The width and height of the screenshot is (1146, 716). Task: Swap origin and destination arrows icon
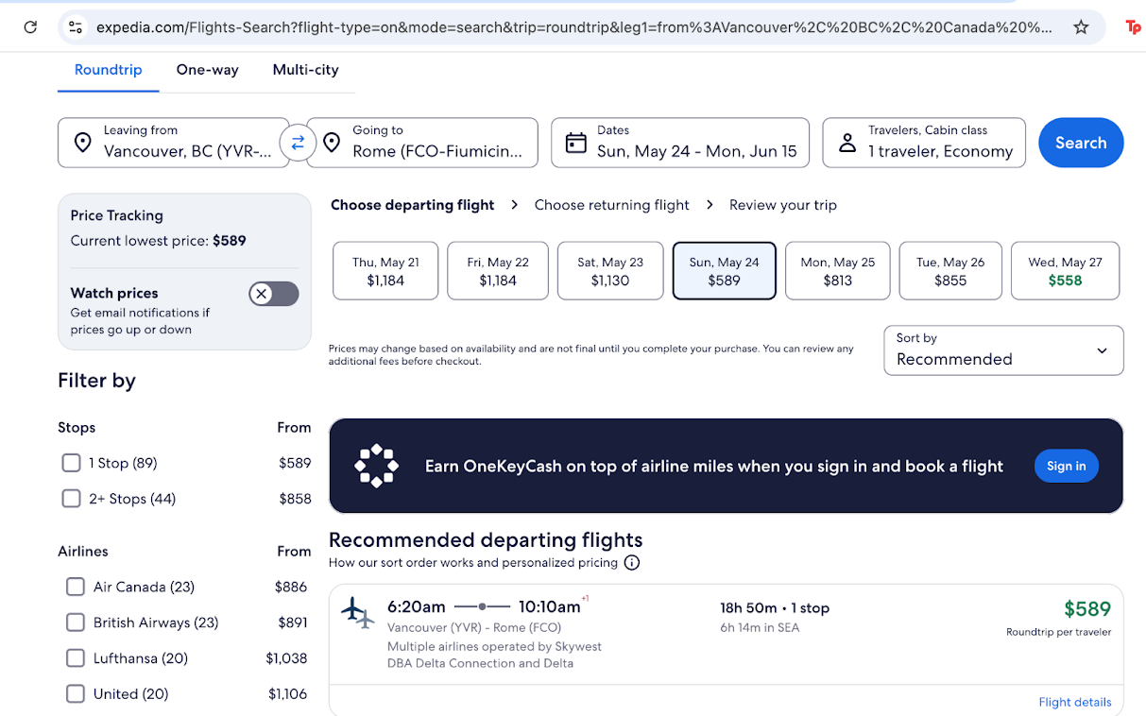[x=298, y=143]
